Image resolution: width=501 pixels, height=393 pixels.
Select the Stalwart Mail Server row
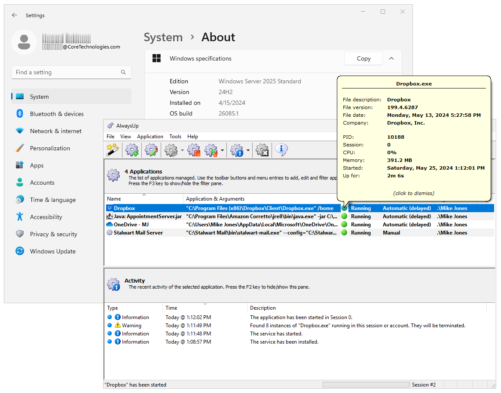tap(300, 233)
